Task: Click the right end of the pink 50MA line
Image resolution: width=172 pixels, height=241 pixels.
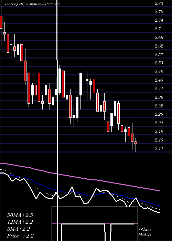Action: coord(159,191)
